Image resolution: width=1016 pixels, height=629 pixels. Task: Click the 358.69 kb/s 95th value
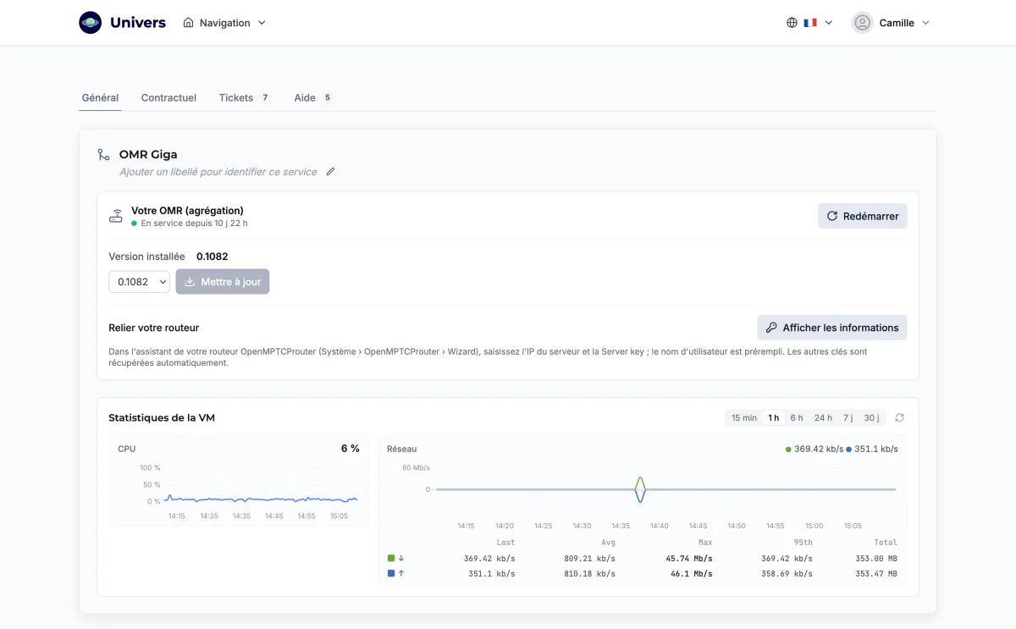(x=787, y=574)
